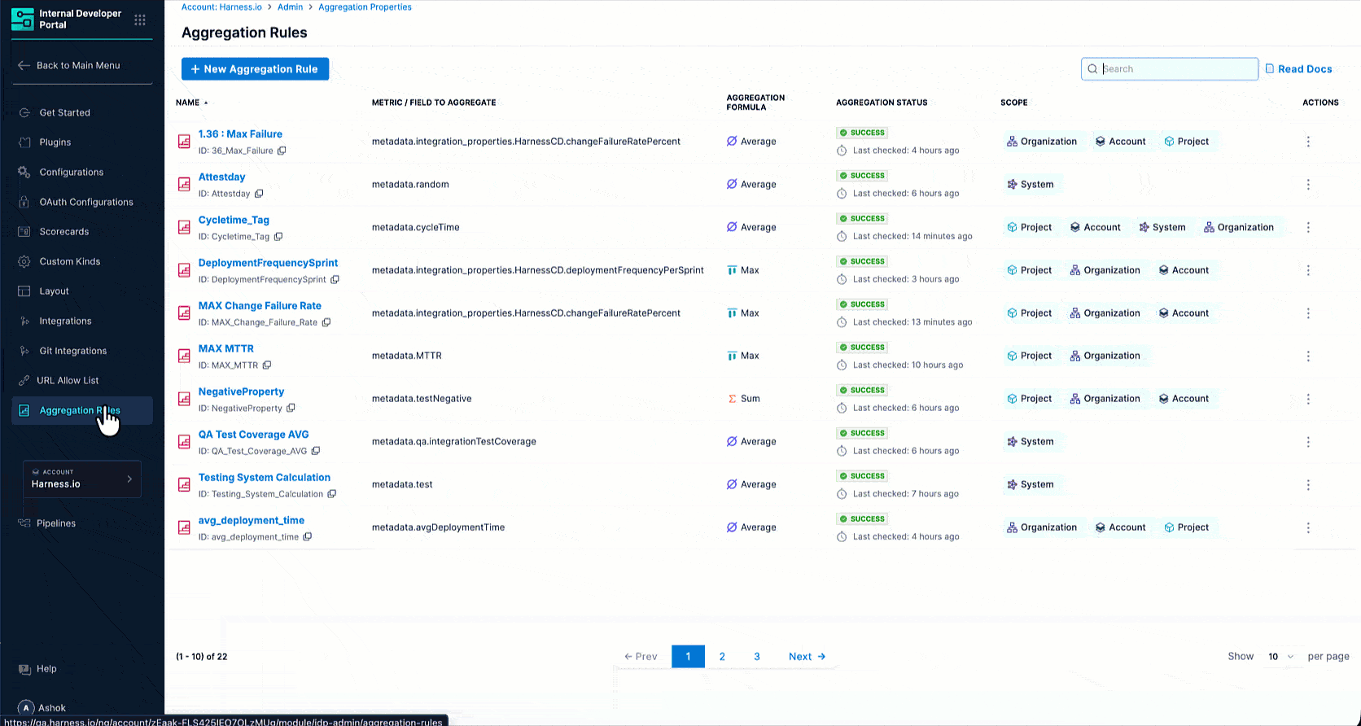Screen dimensions: 1361x726
Task: Open actions menu for Attestday rule
Action: [x=1308, y=185]
